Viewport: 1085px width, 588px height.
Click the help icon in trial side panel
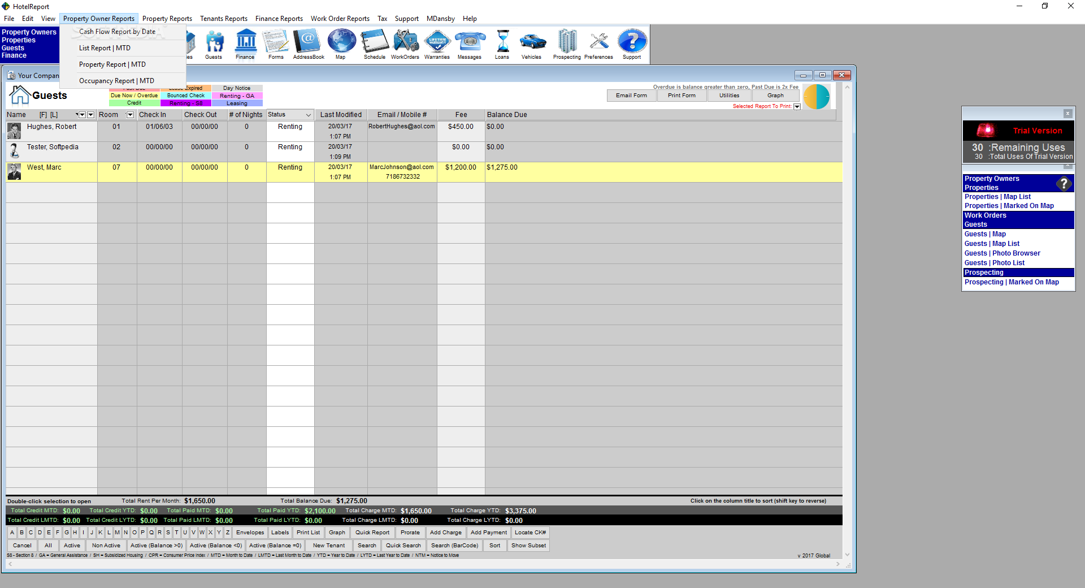[x=1064, y=183]
